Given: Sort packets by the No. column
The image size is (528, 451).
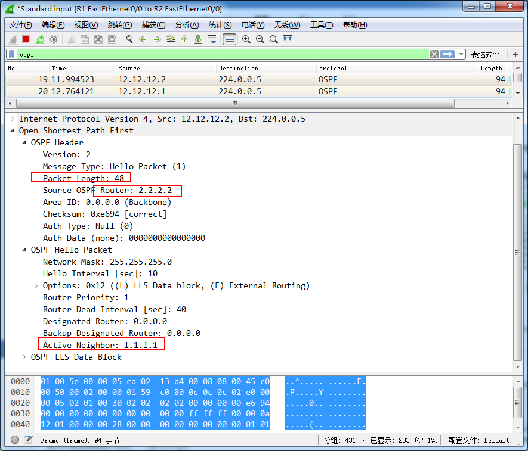Looking at the screenshot, I should point(27,69).
